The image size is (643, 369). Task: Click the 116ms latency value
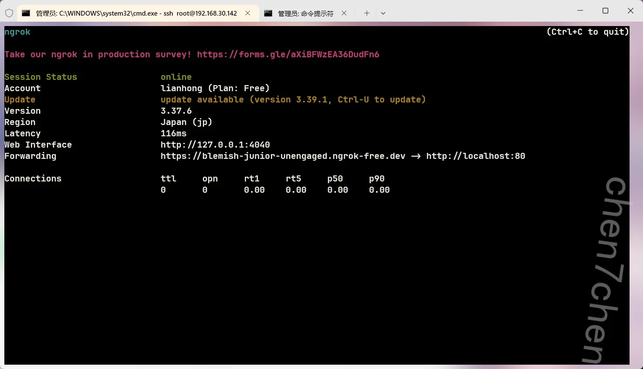(x=174, y=133)
